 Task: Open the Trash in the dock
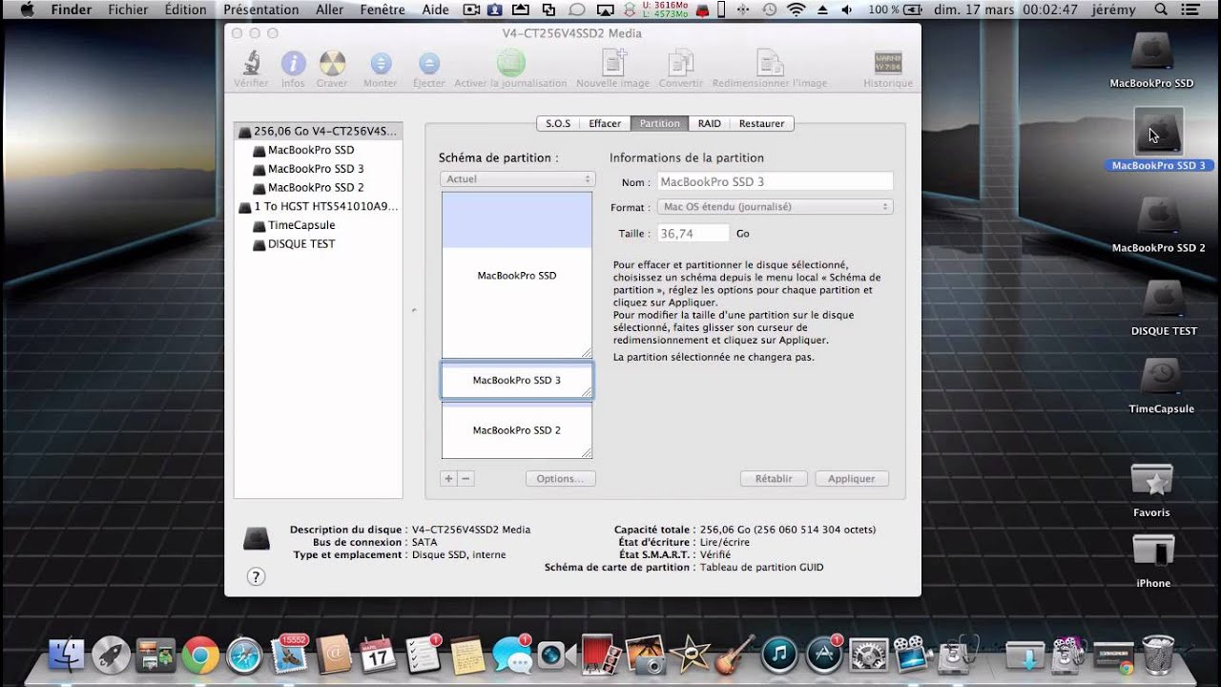[x=1158, y=655]
